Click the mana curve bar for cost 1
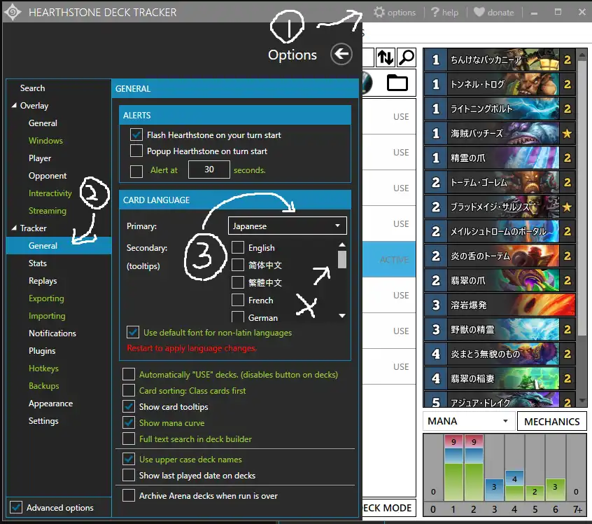 click(x=453, y=468)
